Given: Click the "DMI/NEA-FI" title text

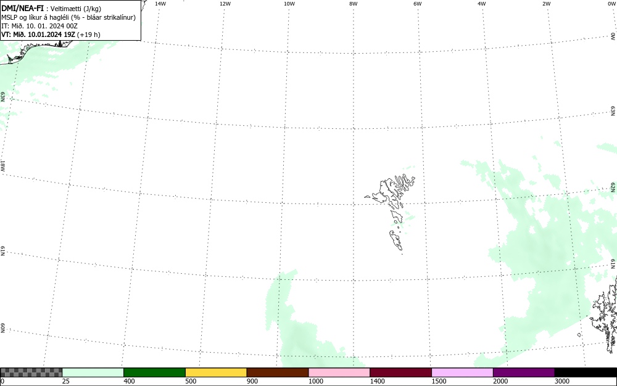Looking at the screenshot, I should tap(22, 8).
